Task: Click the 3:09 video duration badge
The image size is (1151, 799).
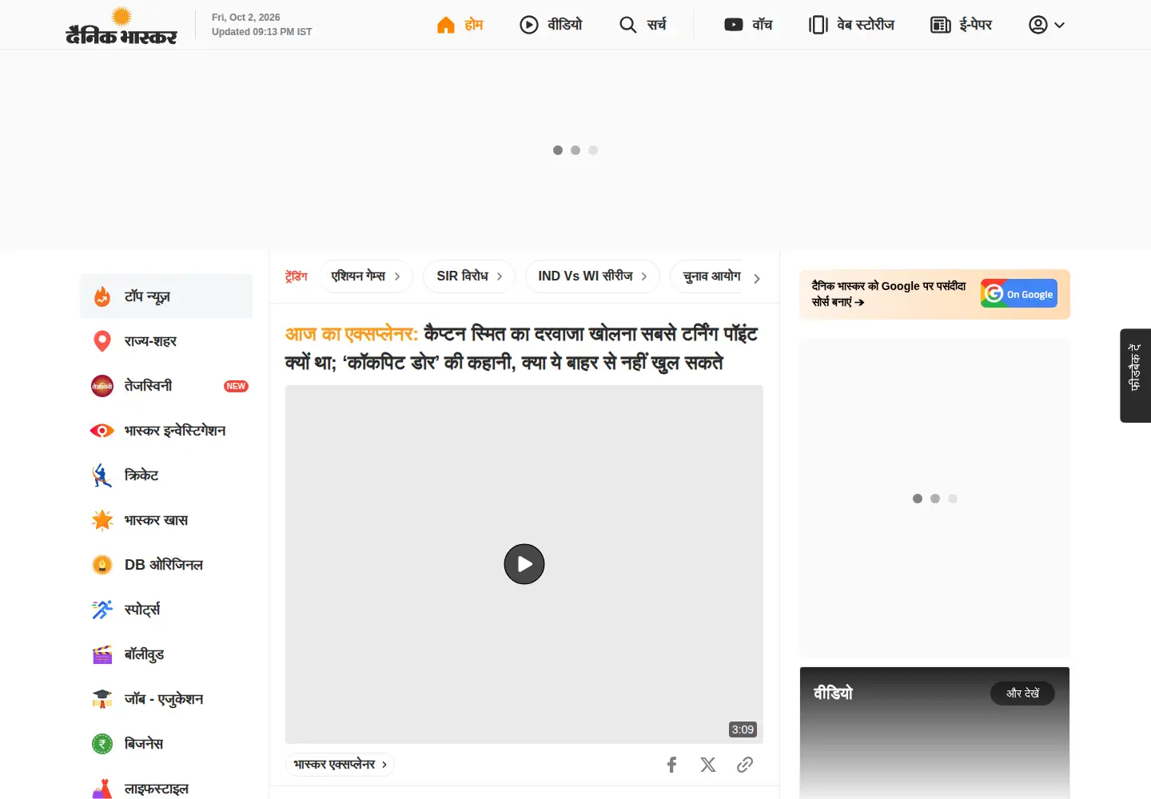Action: 743,729
